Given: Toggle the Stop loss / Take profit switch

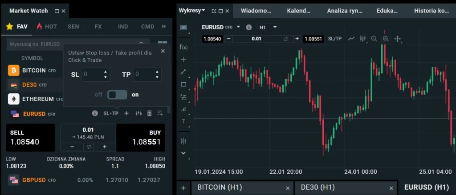Looking at the screenshot, I should [117, 95].
